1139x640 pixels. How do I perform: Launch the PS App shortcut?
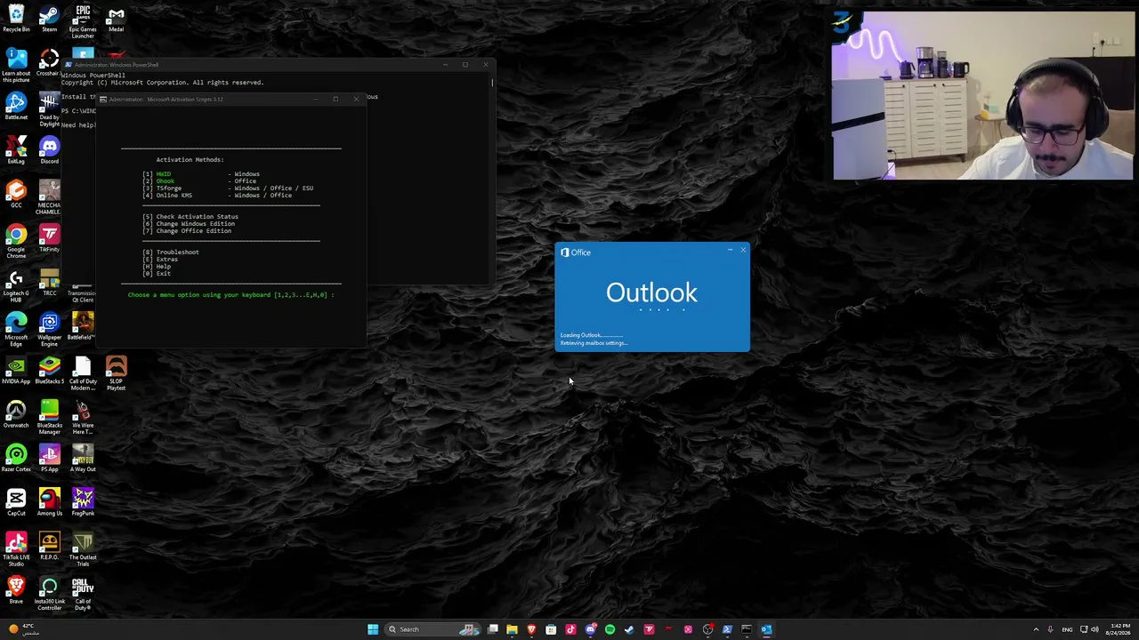[49, 459]
